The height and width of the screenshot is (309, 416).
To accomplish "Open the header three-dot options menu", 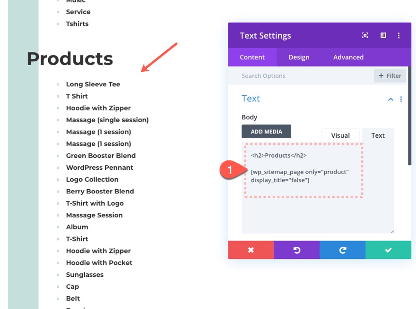I will [x=399, y=35].
